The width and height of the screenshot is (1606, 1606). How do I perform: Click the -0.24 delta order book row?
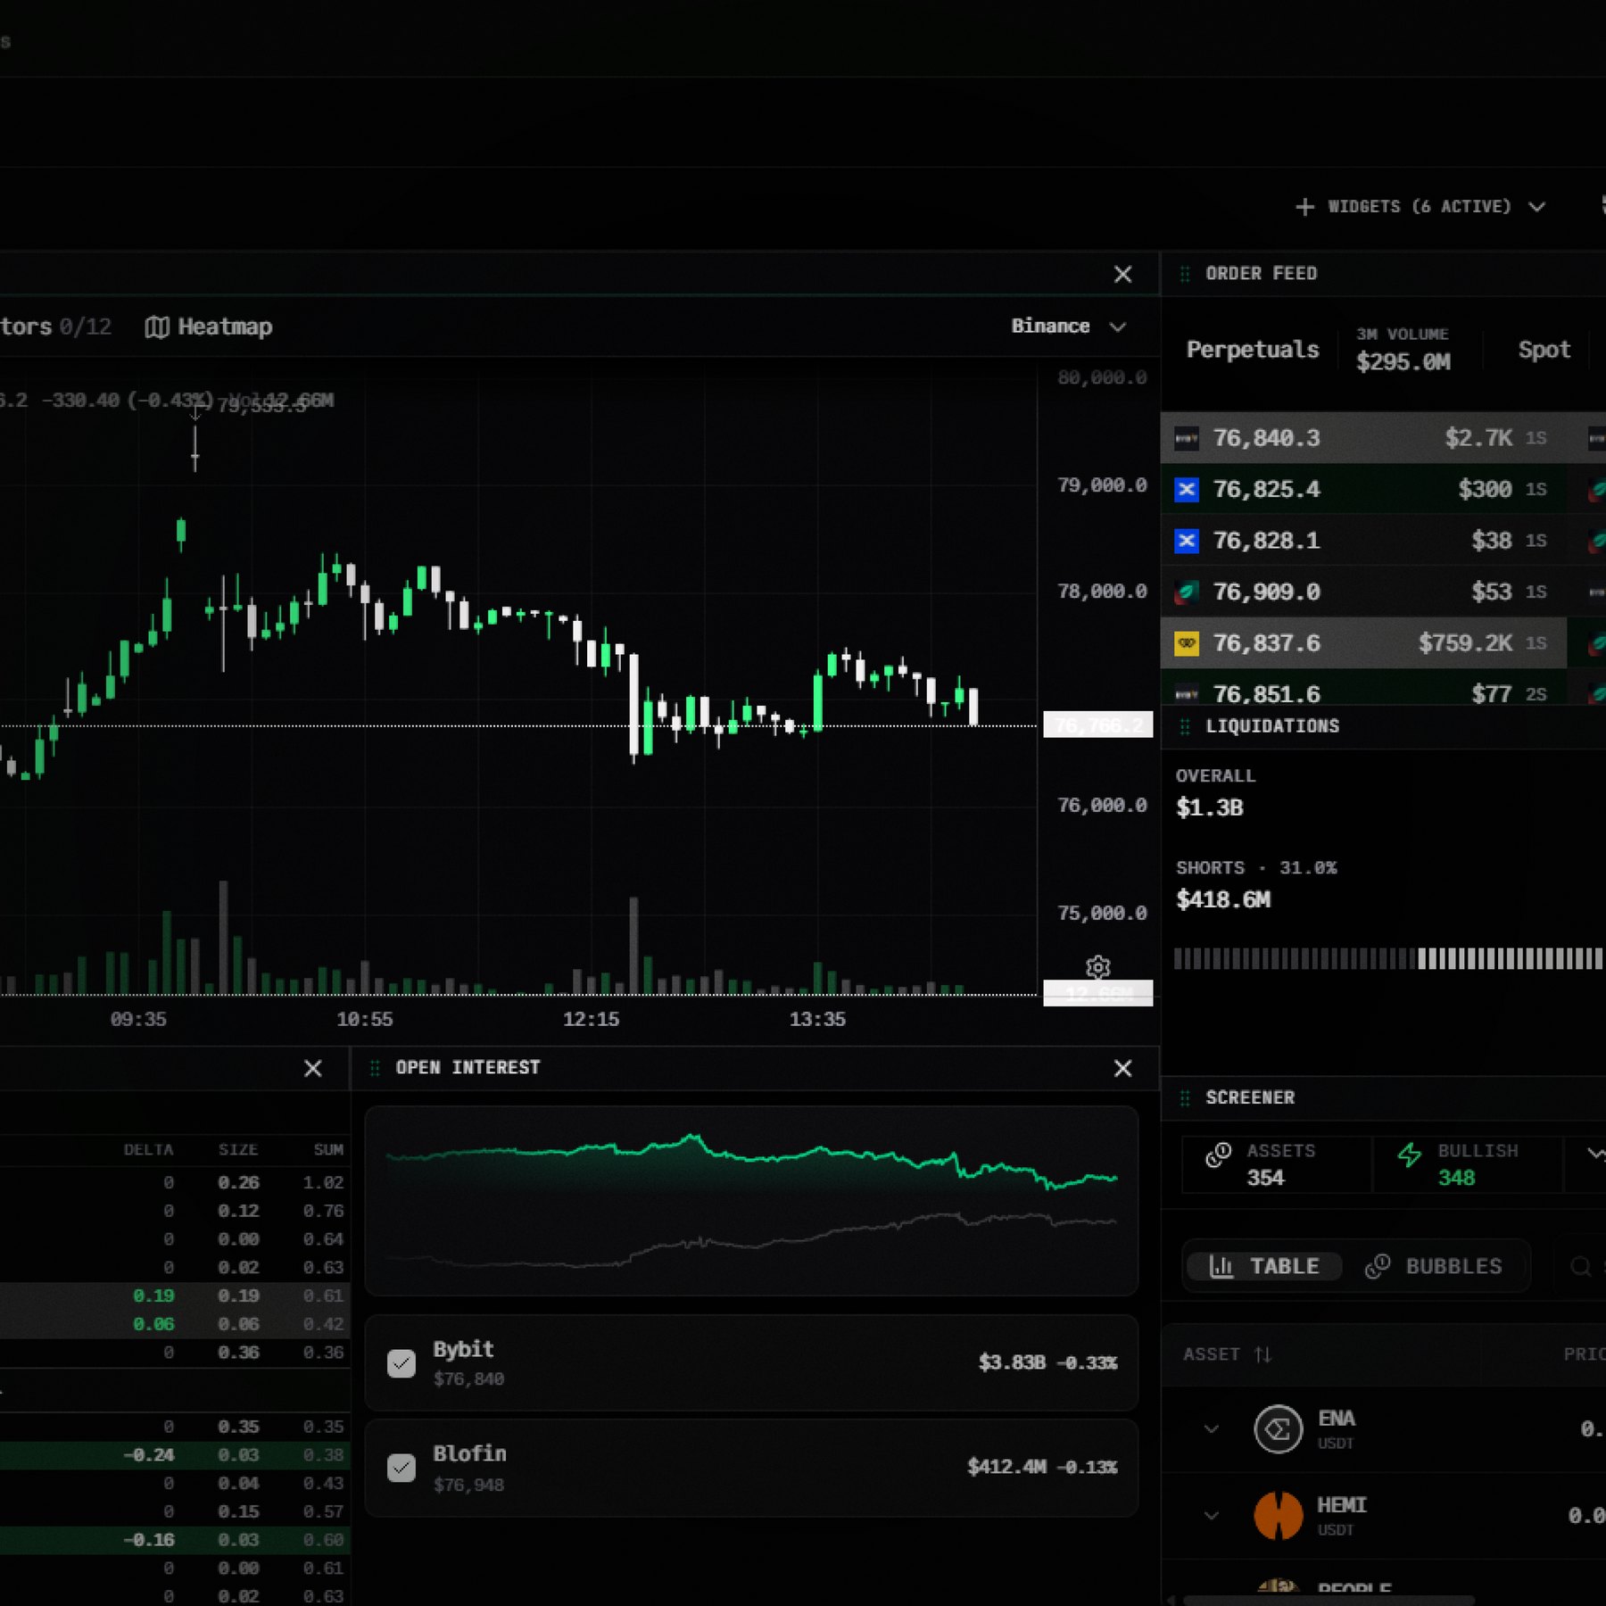pyautogui.click(x=174, y=1455)
